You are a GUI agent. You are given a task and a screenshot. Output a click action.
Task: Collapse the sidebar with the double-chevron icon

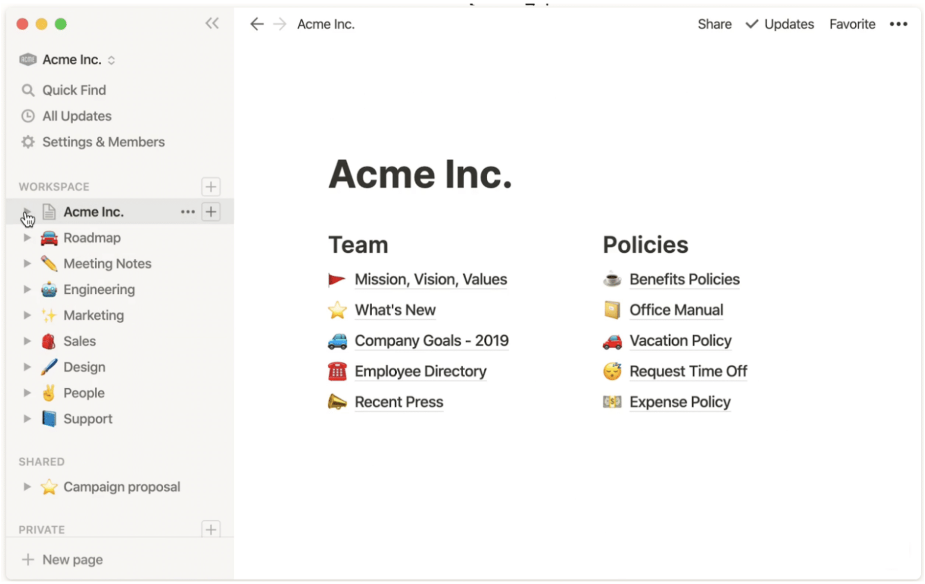pyautogui.click(x=212, y=23)
